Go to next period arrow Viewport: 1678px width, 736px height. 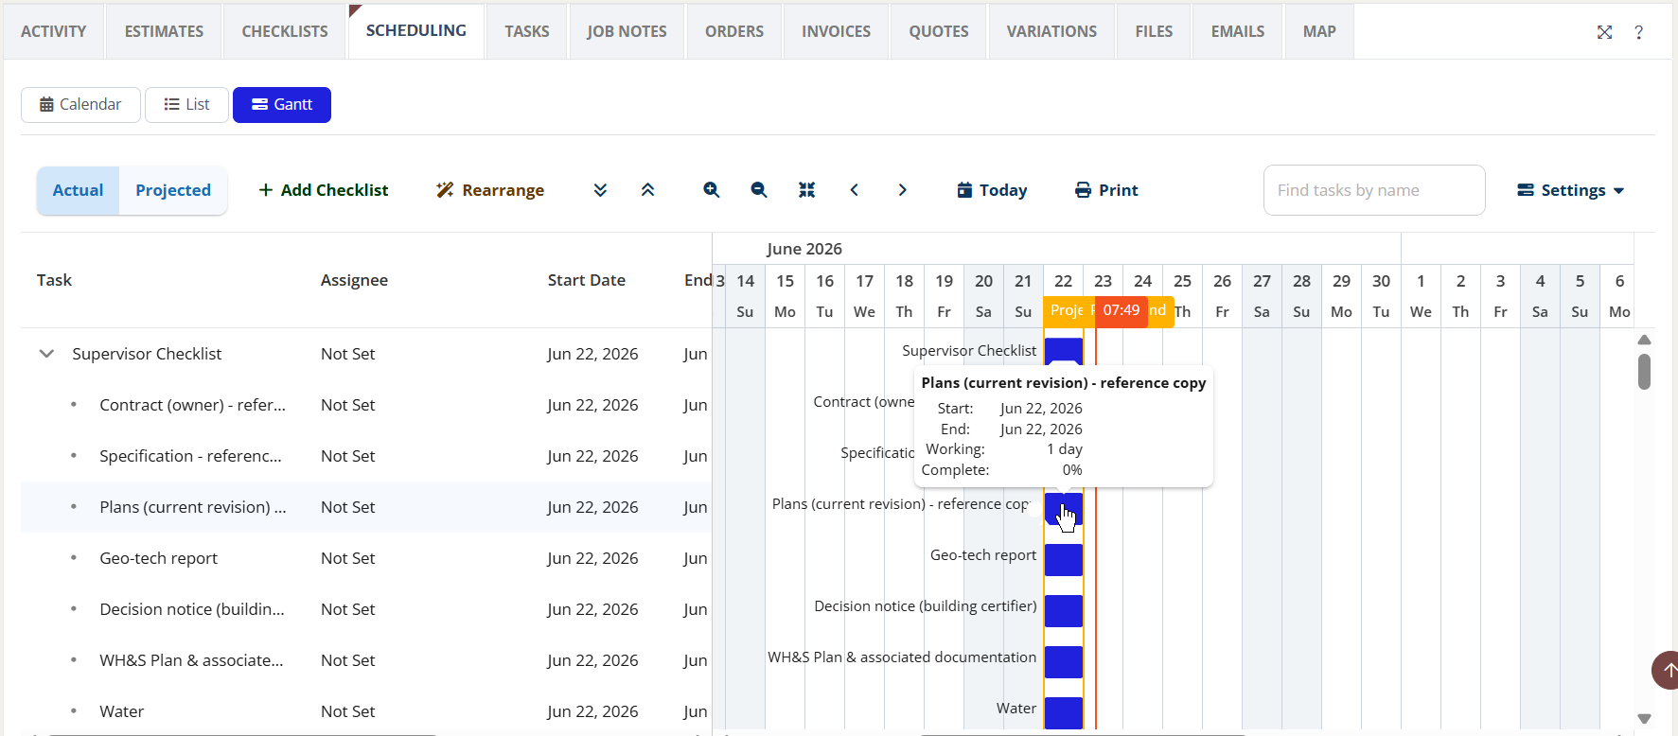tap(902, 190)
